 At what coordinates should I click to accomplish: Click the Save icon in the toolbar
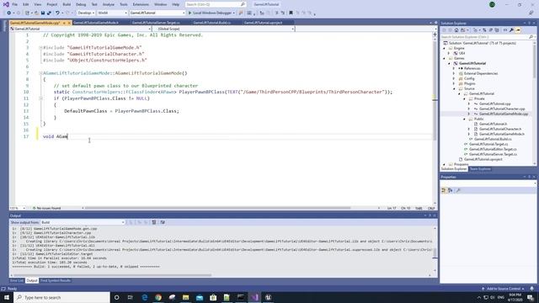coord(43,13)
